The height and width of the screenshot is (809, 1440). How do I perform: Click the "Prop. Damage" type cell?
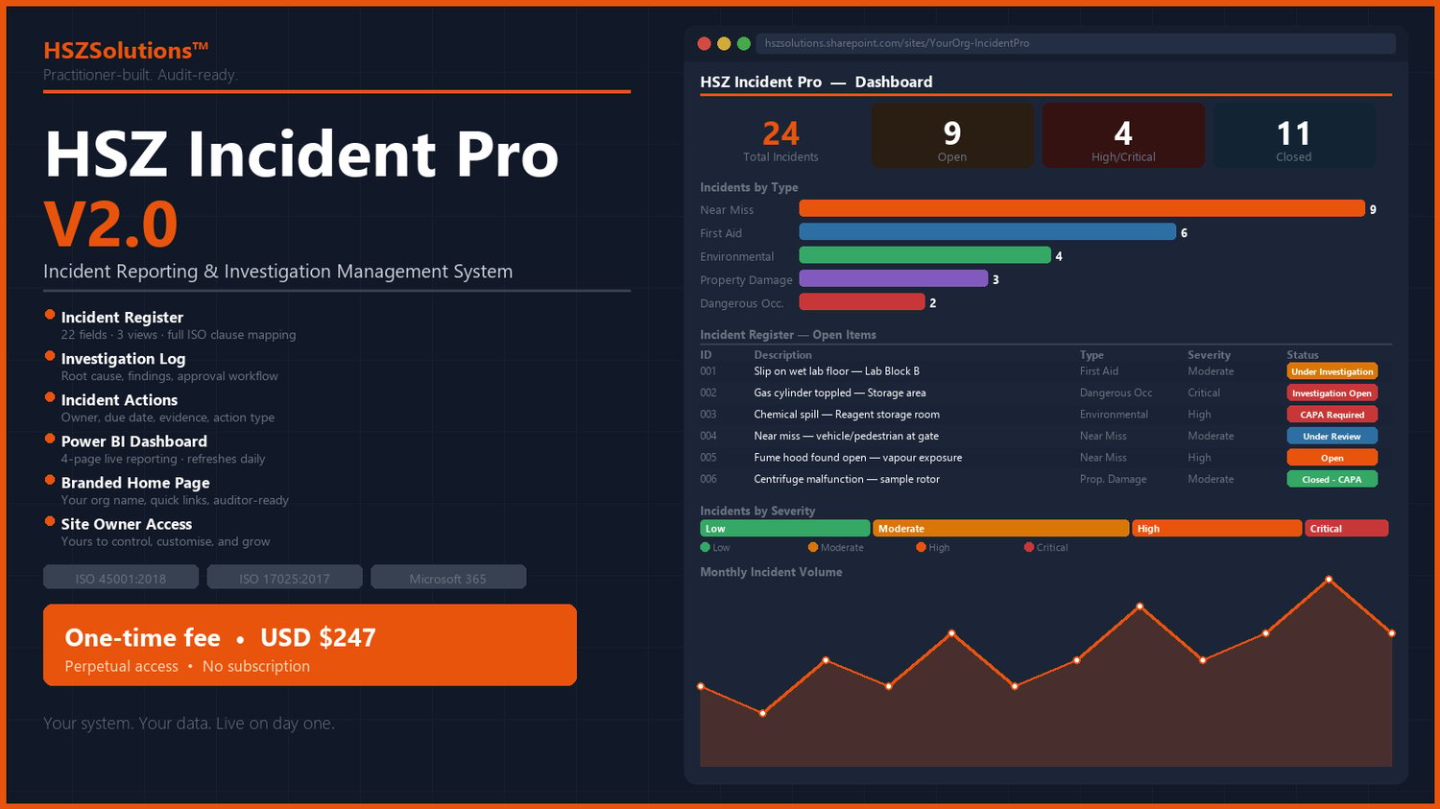pos(1114,479)
